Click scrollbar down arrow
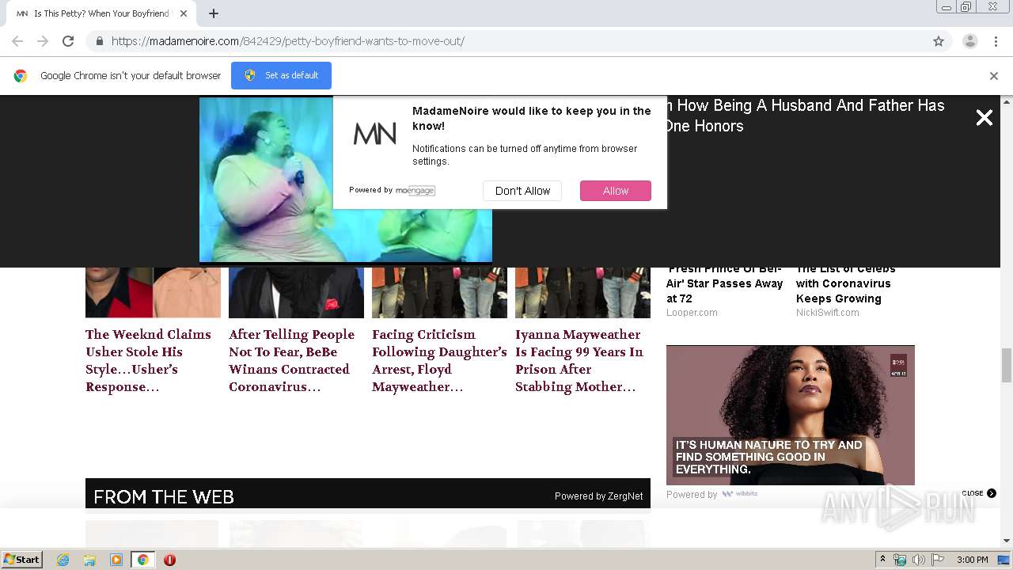 (x=1007, y=541)
